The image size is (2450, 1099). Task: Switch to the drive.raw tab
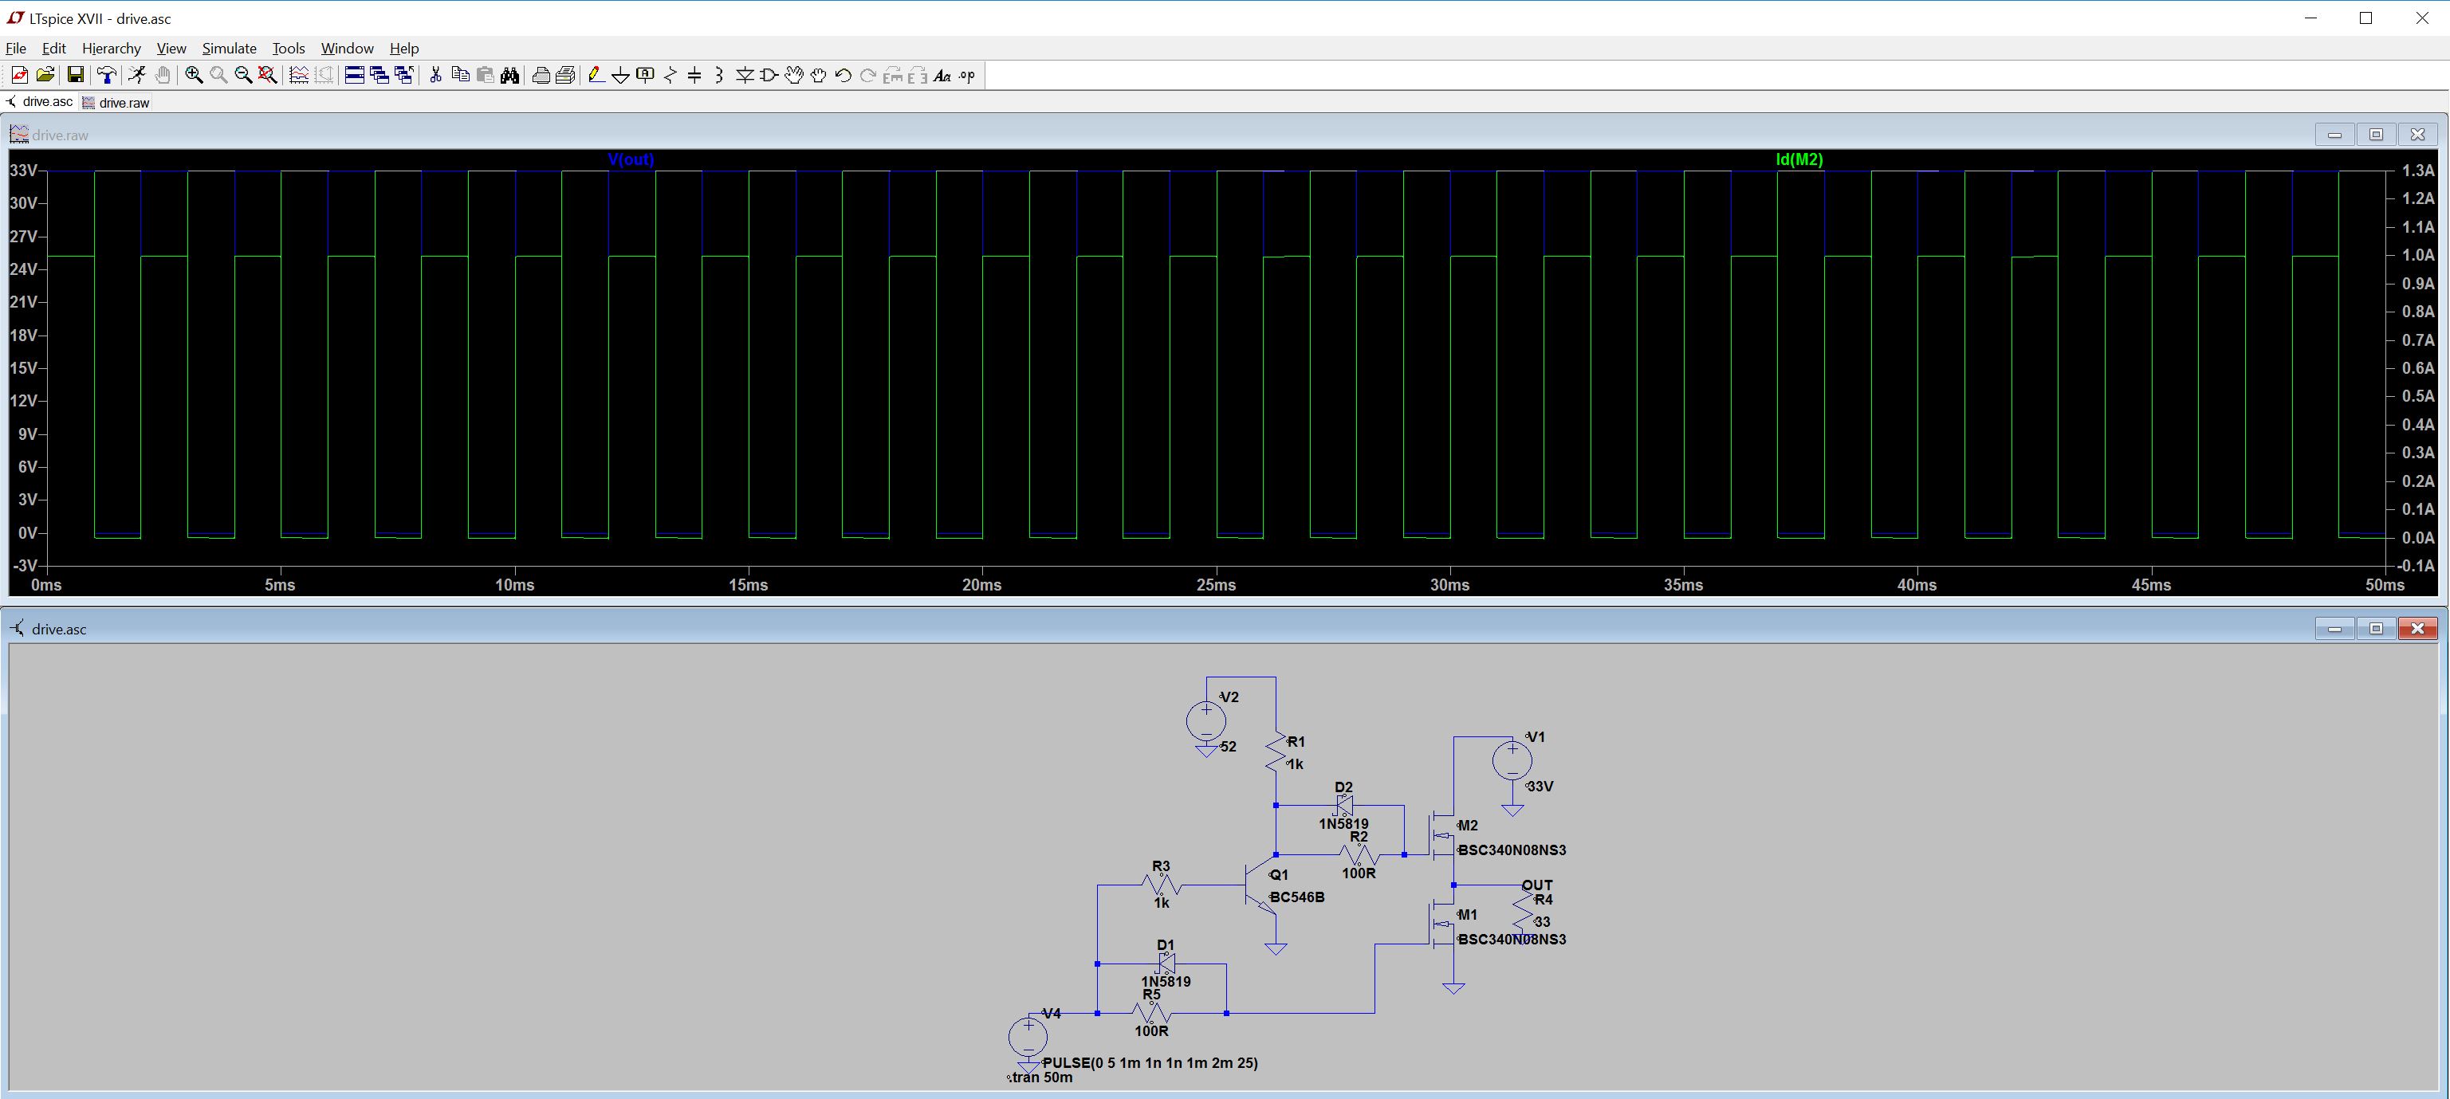[116, 103]
